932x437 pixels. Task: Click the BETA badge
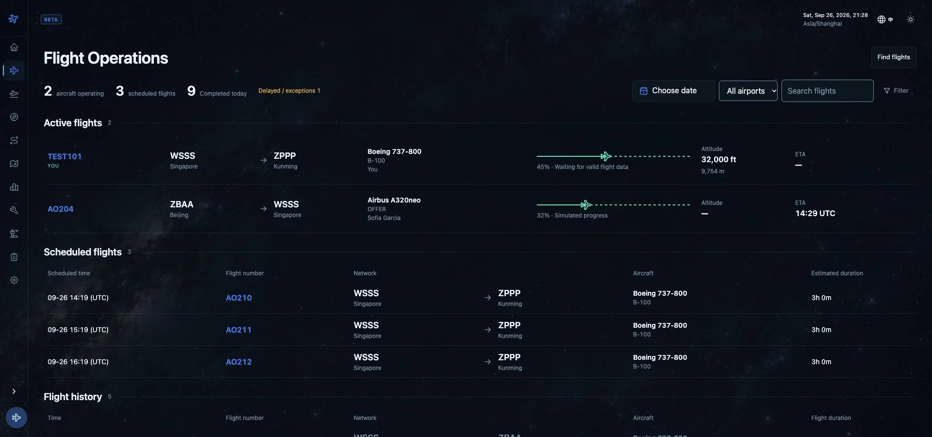tap(51, 19)
